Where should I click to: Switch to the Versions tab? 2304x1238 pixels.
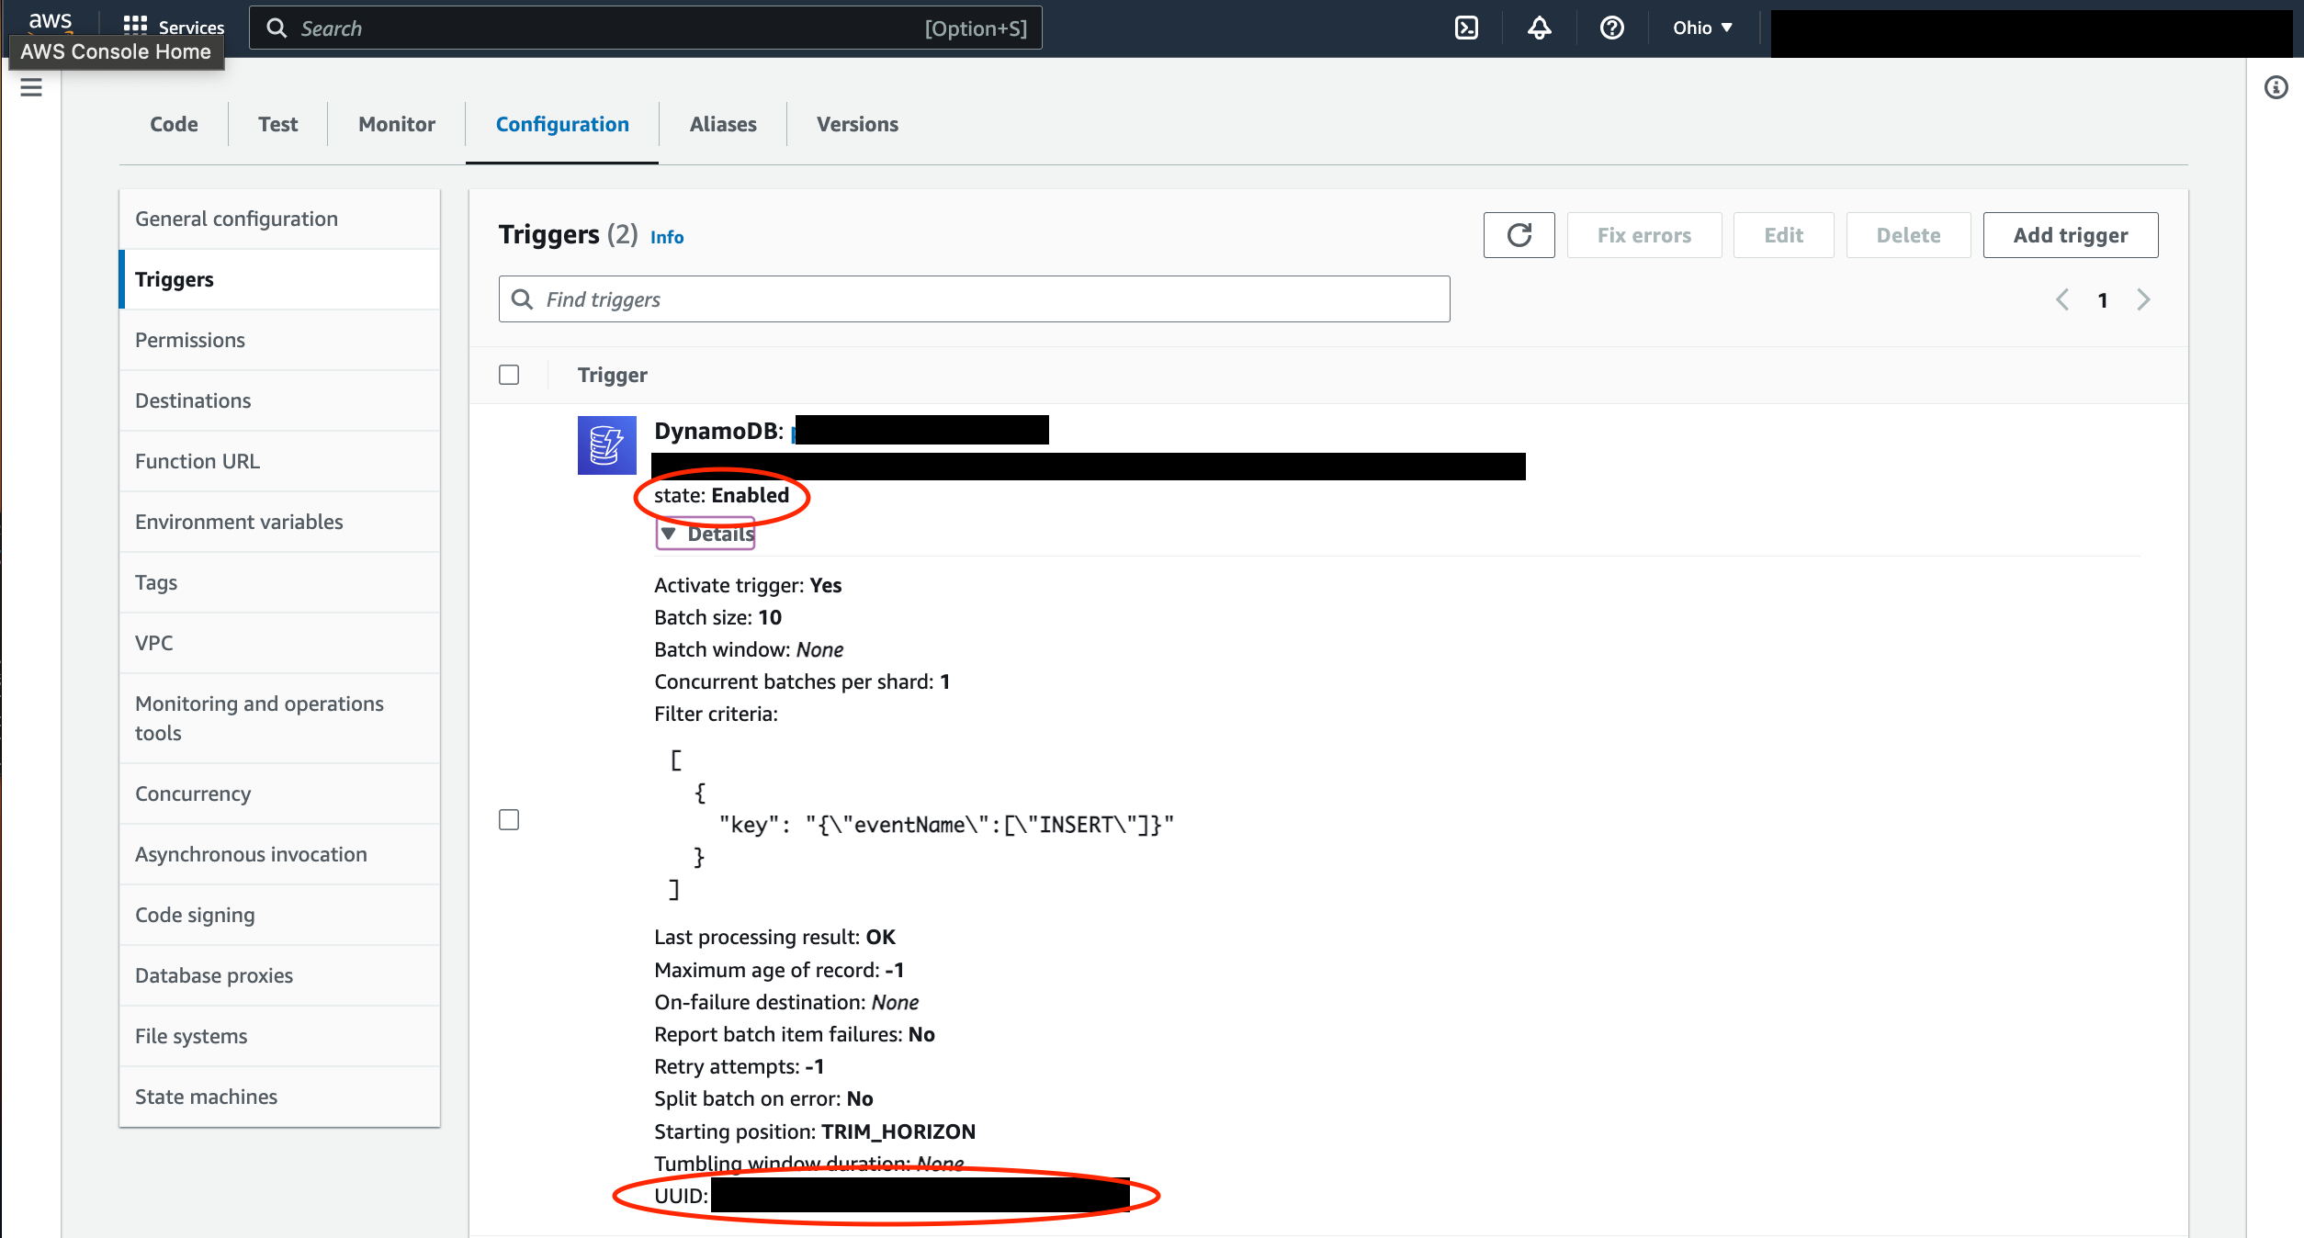coord(857,124)
